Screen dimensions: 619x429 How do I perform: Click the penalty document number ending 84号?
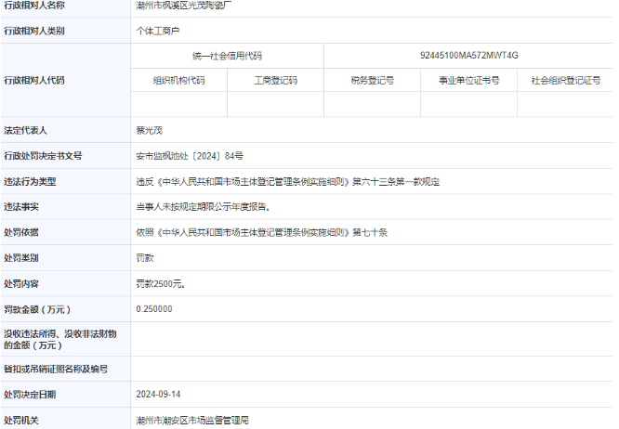190,156
